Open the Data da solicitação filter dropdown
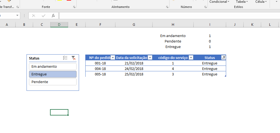 click(x=150, y=58)
